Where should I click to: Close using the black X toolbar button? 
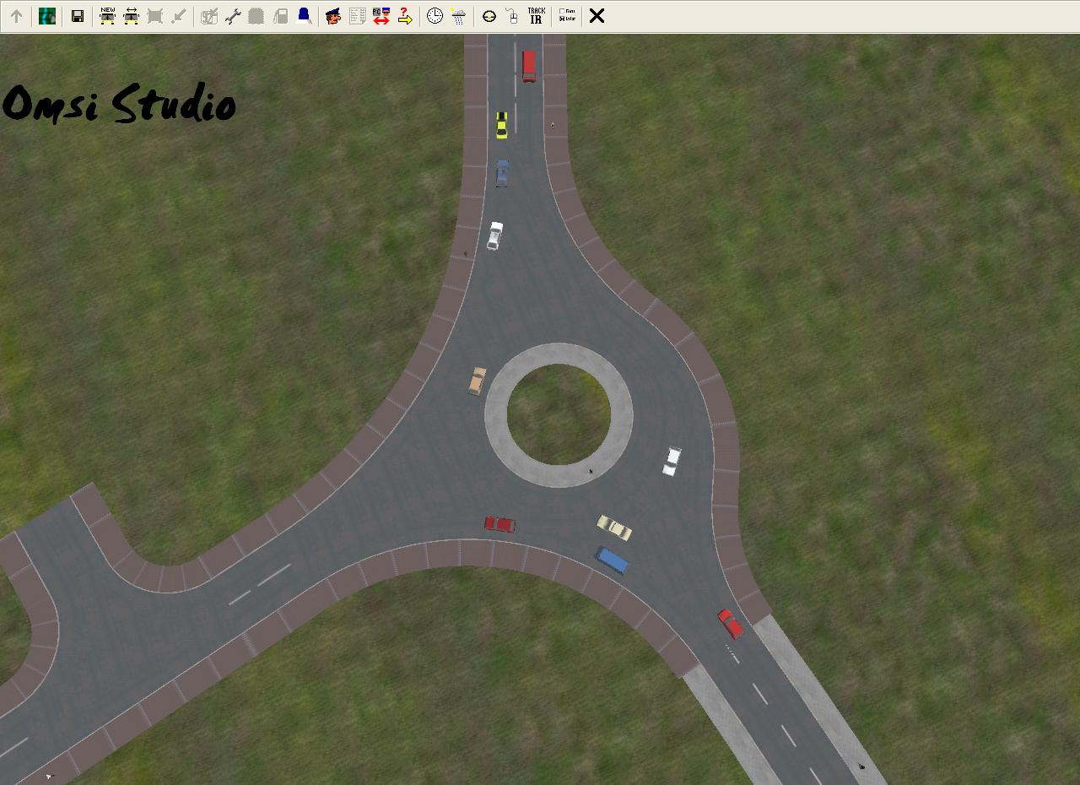(597, 16)
